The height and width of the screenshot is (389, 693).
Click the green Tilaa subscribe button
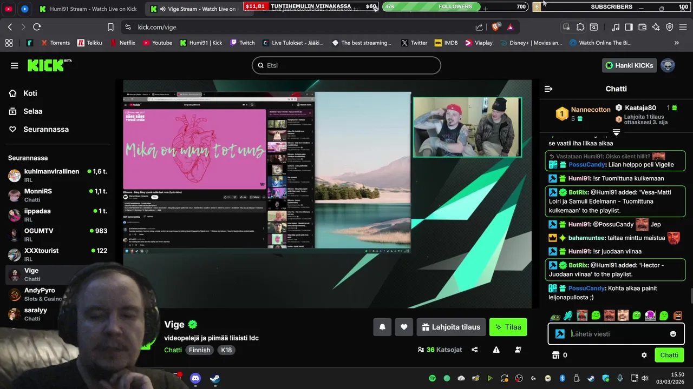(508, 327)
